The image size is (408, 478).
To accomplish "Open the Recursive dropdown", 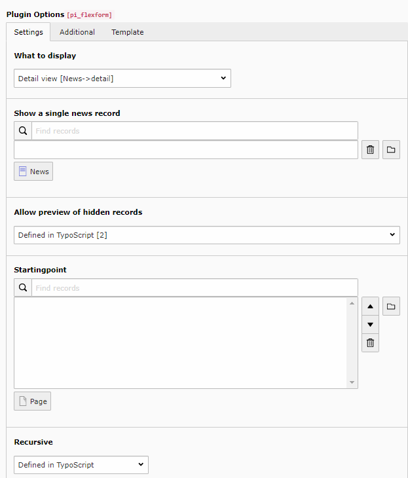I will [81, 465].
